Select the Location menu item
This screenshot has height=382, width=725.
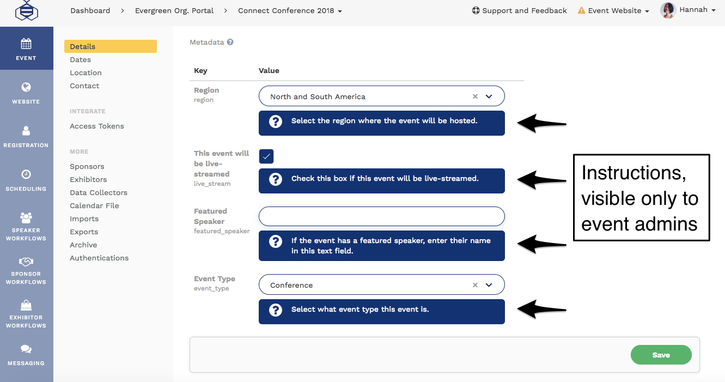[x=86, y=73]
